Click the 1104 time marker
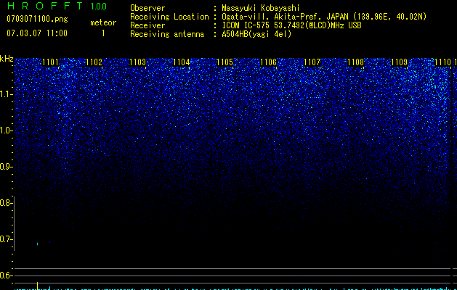The height and width of the screenshot is (290, 457). (181, 62)
